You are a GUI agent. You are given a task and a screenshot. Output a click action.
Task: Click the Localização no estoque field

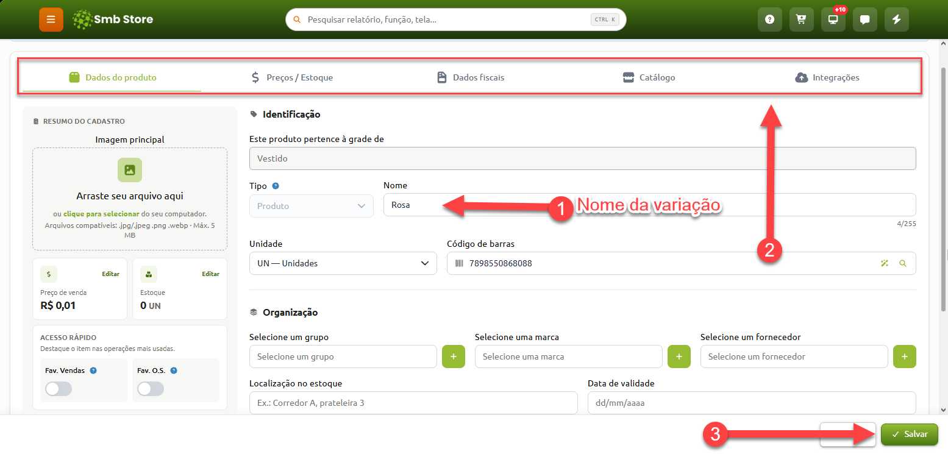point(413,403)
